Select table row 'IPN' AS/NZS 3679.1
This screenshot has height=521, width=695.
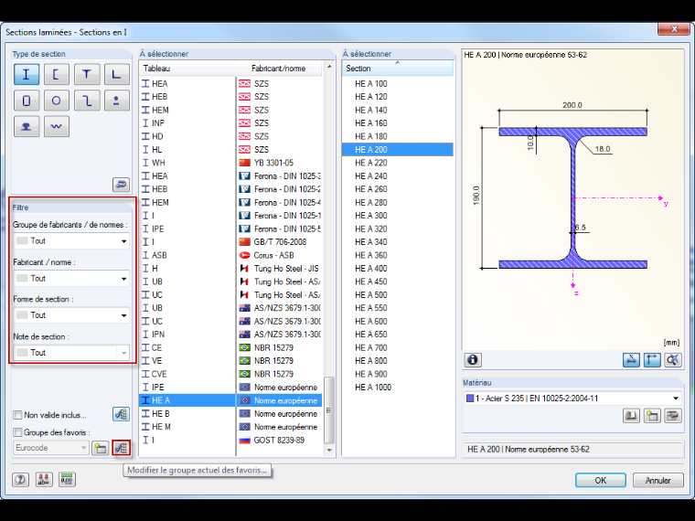tap(230, 335)
